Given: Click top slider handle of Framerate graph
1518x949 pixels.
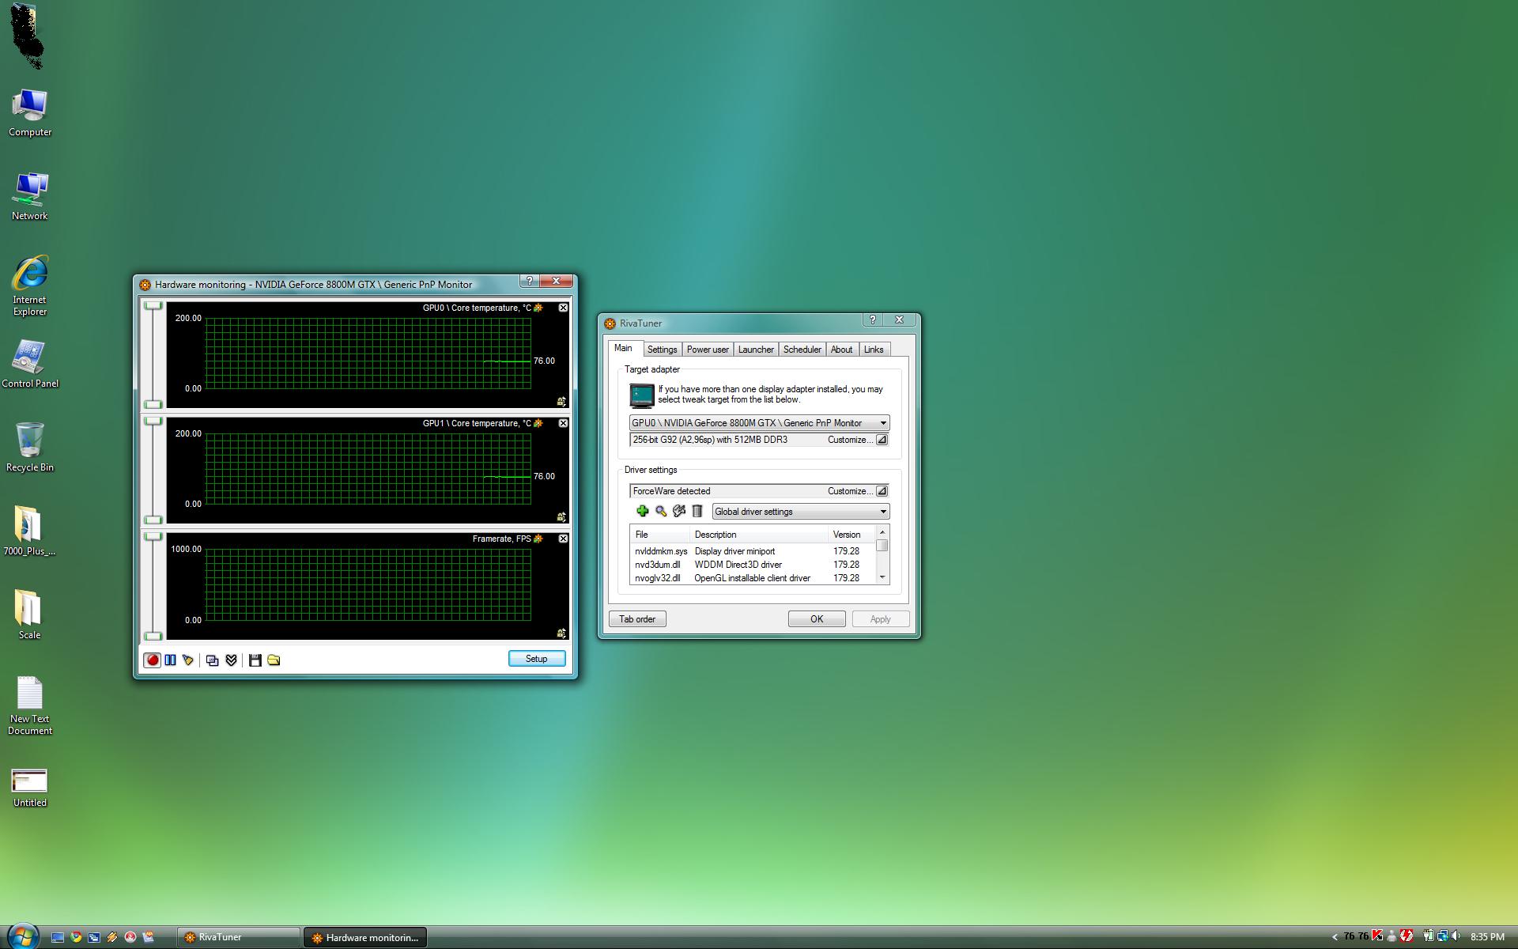Looking at the screenshot, I should 153,537.
